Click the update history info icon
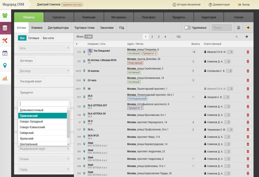This screenshot has height=177, width=259. (x=174, y=5)
